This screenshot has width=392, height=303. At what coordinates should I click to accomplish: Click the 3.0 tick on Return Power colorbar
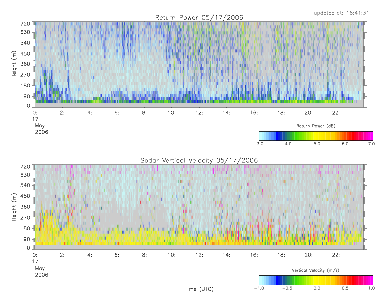pos(260,144)
